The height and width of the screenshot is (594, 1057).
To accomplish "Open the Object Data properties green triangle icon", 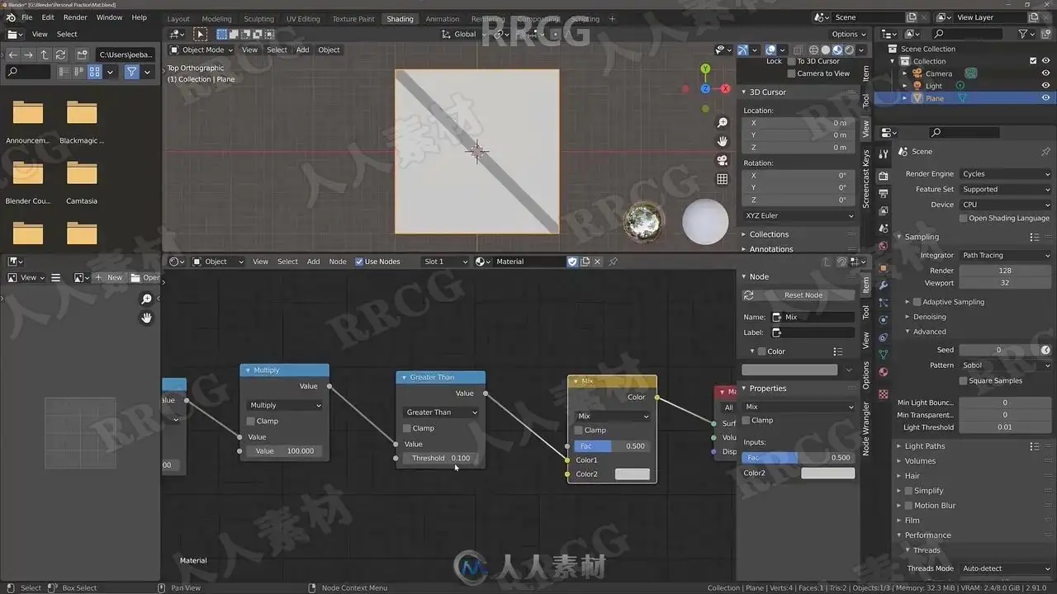I will 884,355.
